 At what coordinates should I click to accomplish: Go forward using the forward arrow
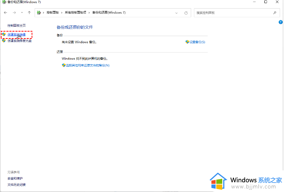pyautogui.click(x=14, y=13)
